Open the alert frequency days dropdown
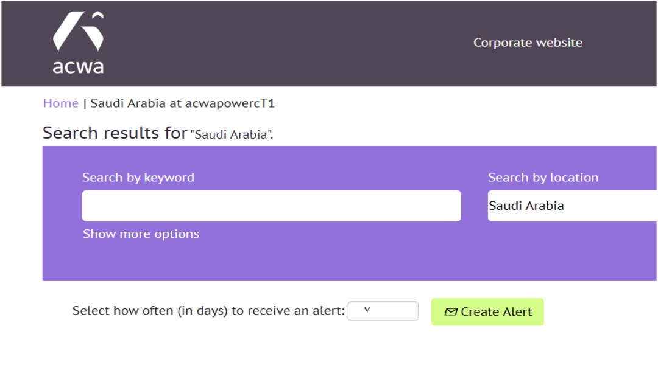The image size is (658, 365). click(383, 311)
